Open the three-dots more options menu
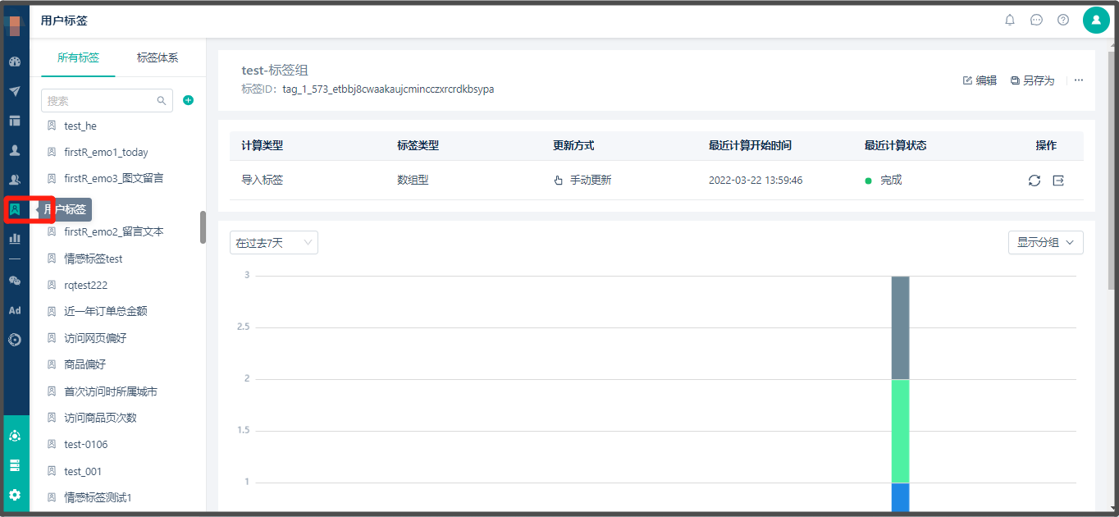 tap(1079, 80)
